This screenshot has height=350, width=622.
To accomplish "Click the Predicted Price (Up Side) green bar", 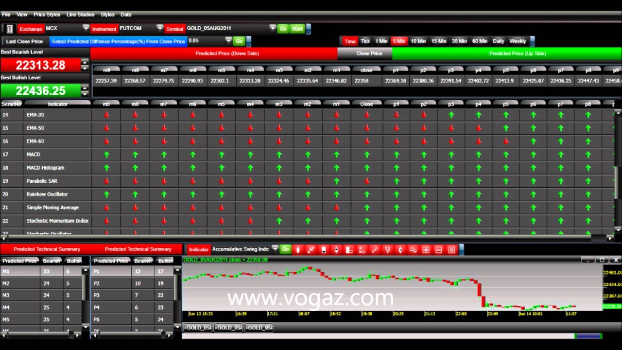I will pyautogui.click(x=506, y=53).
